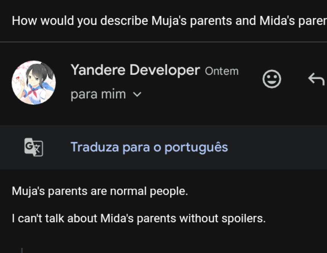Click the 'para mim' recipient text
This screenshot has height=253, width=327.
[98, 94]
